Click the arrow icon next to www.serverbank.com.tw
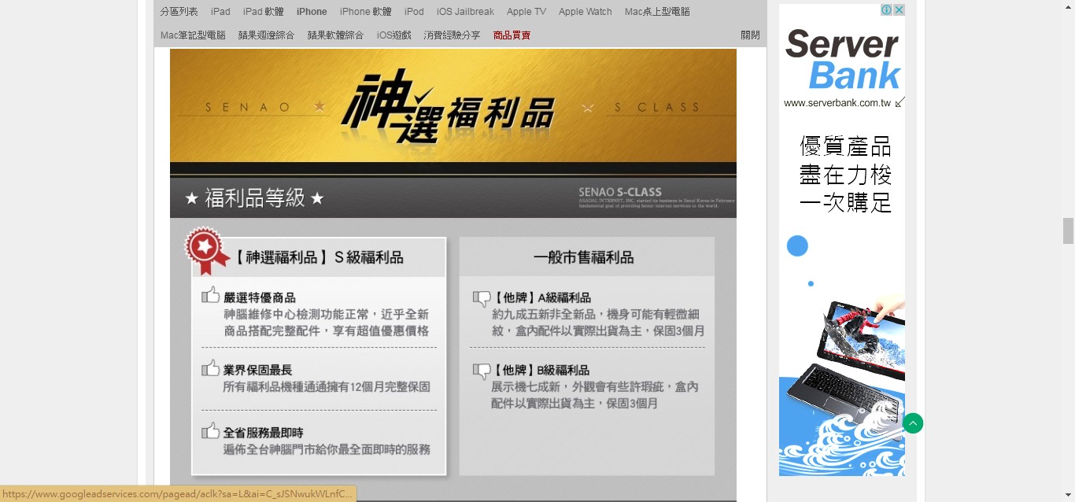 [x=900, y=102]
